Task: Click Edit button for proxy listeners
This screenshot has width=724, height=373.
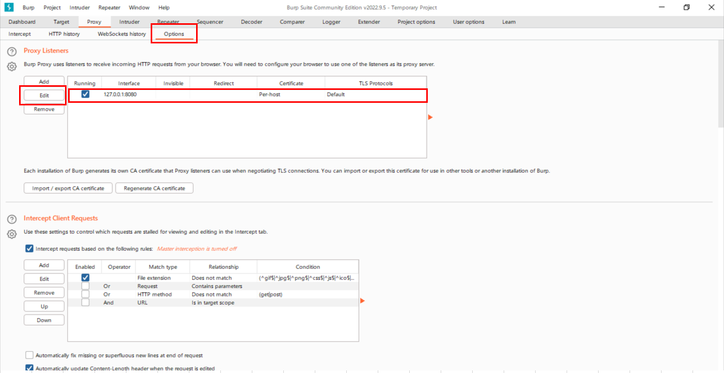Action: 44,96
